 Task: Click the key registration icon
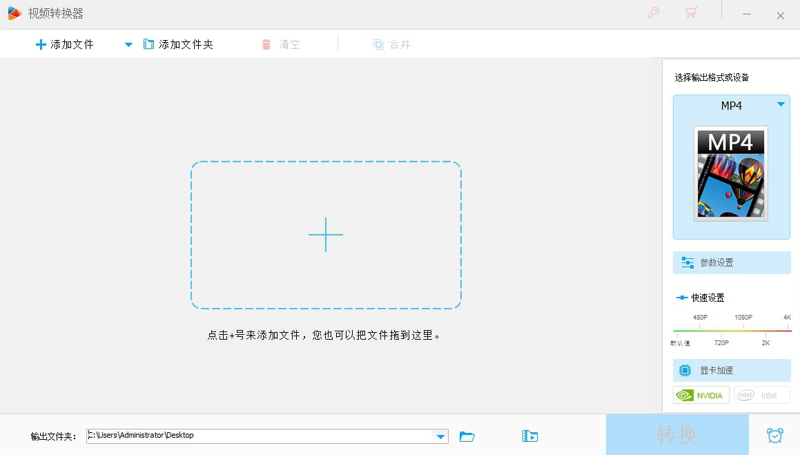point(653,13)
